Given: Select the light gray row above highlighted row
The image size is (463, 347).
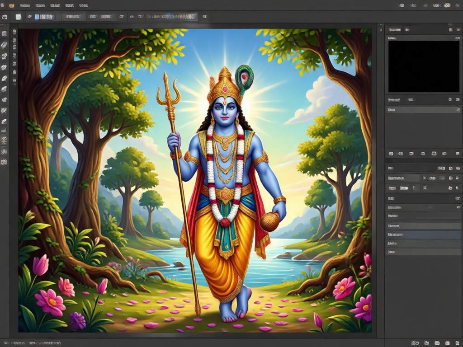Looking at the screenshot, I should point(423,226).
